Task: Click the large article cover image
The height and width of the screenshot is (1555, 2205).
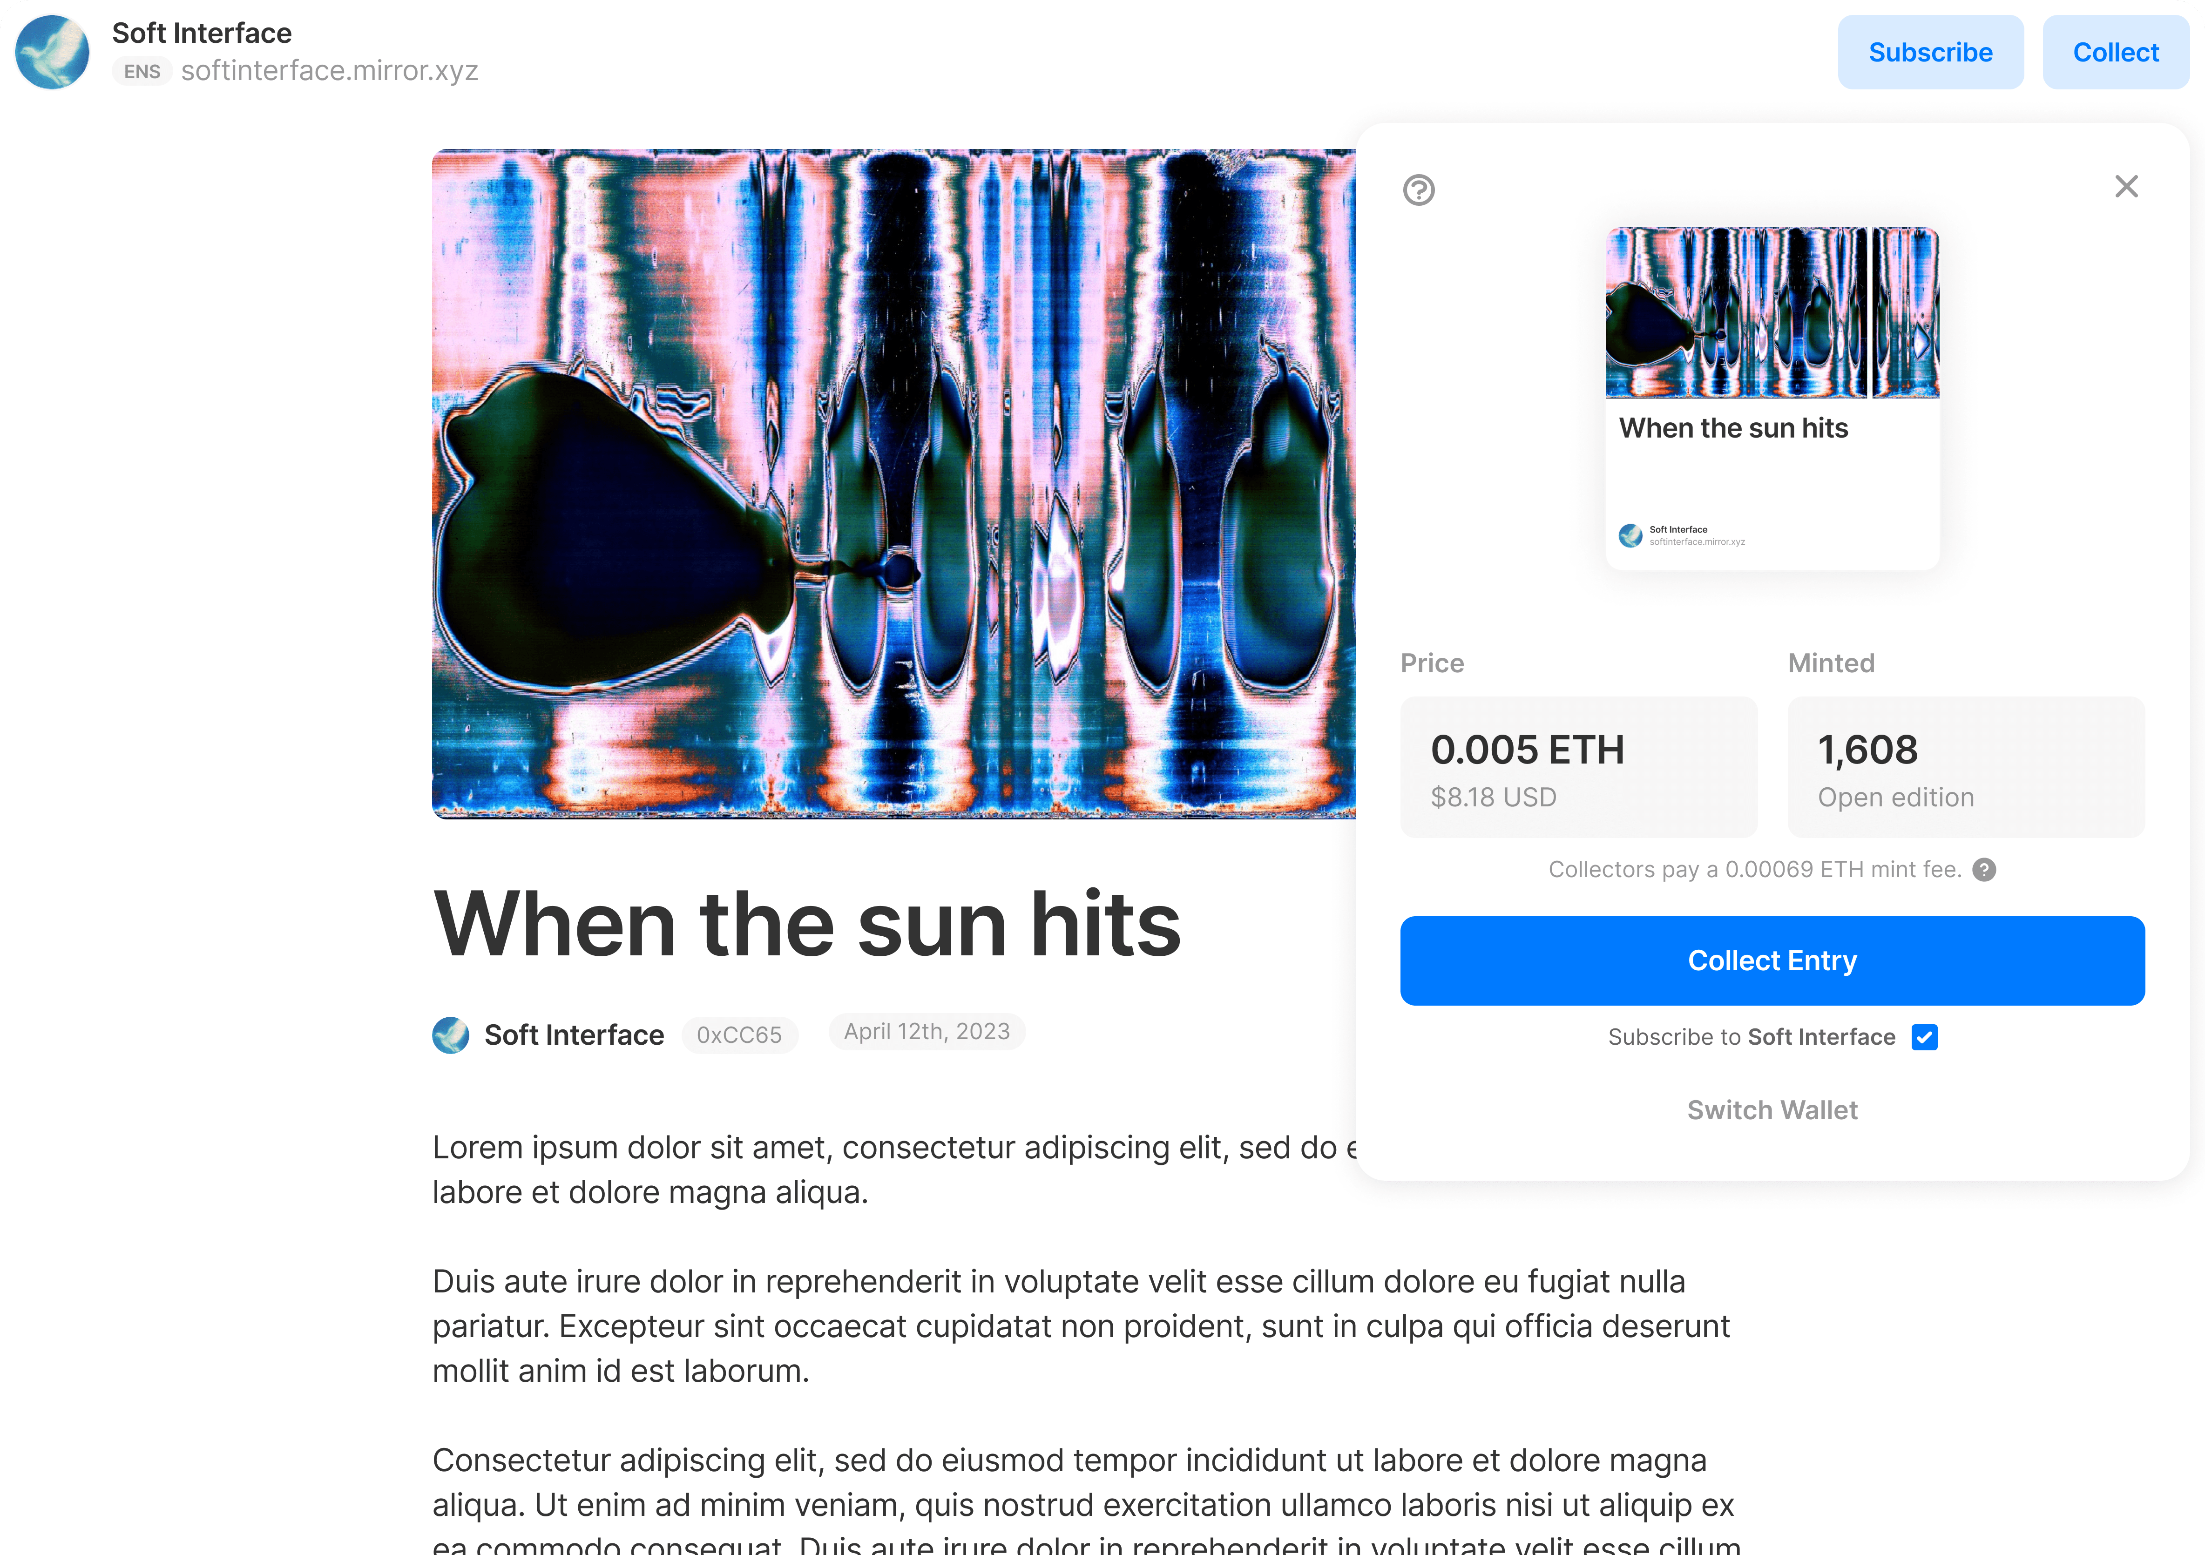Action: click(x=893, y=483)
